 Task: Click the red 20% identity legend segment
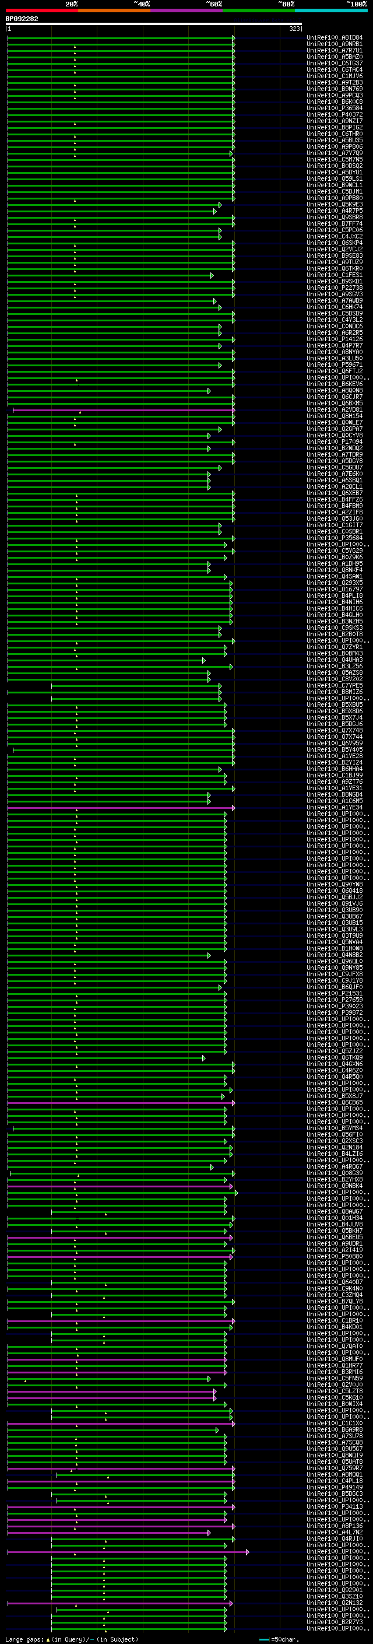pyautogui.click(x=41, y=11)
